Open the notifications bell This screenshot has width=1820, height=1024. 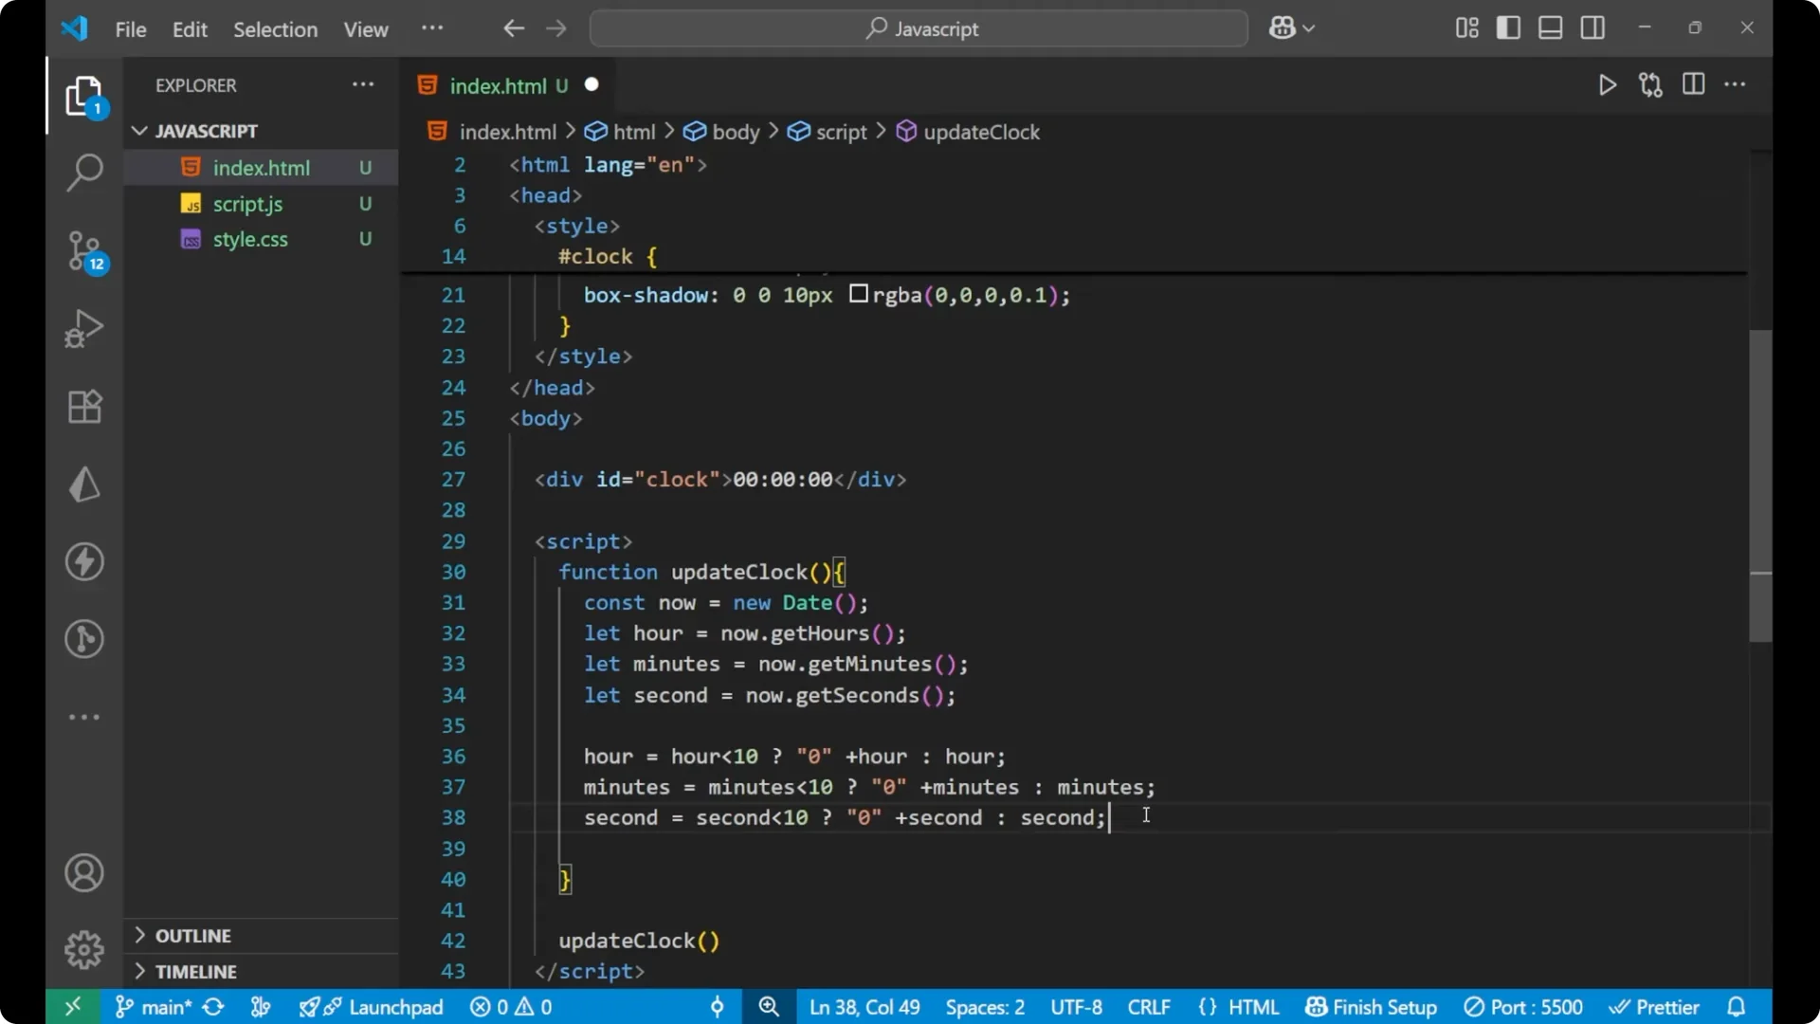(1738, 1007)
